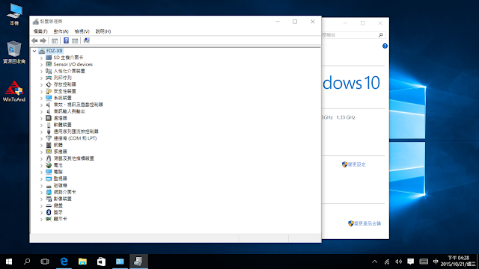Collapse the FDZ-X9 root node
479x269 pixels.
point(34,51)
